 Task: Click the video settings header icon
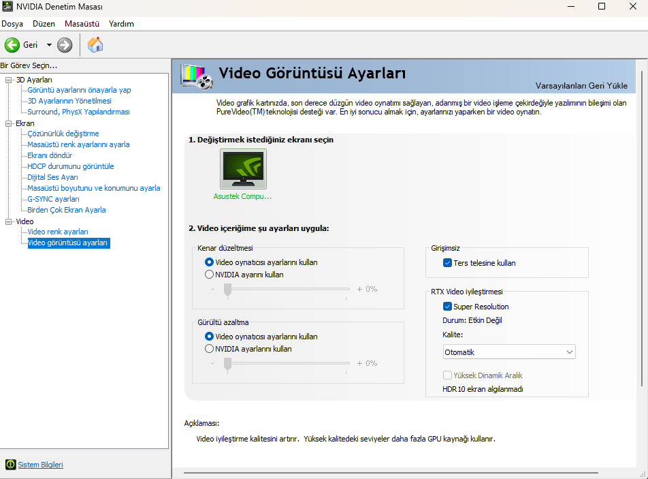pyautogui.click(x=197, y=77)
